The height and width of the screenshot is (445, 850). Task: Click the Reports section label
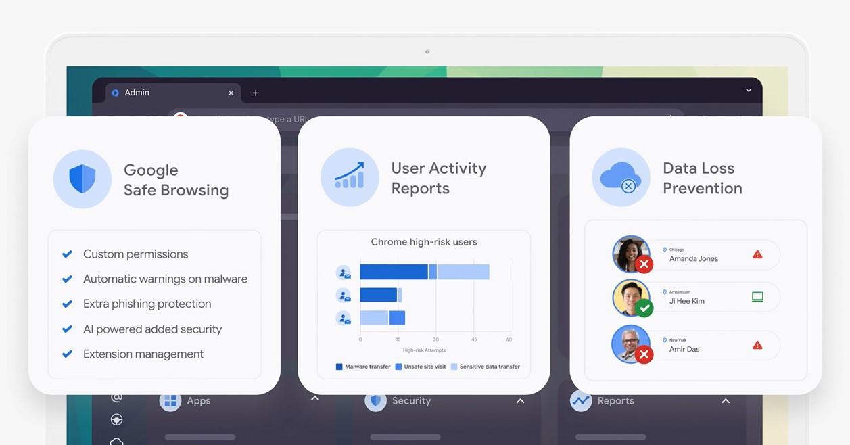tap(616, 401)
